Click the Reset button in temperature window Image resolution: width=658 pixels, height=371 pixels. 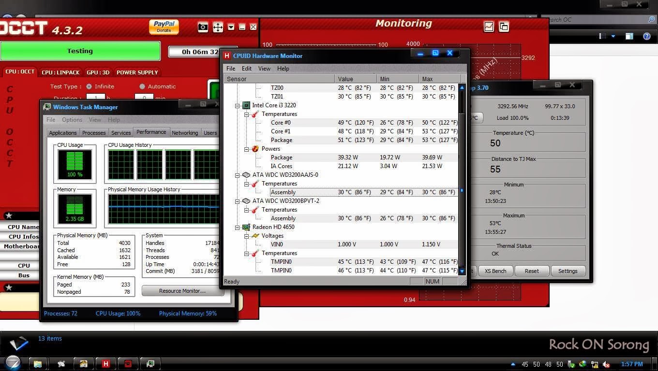click(532, 271)
